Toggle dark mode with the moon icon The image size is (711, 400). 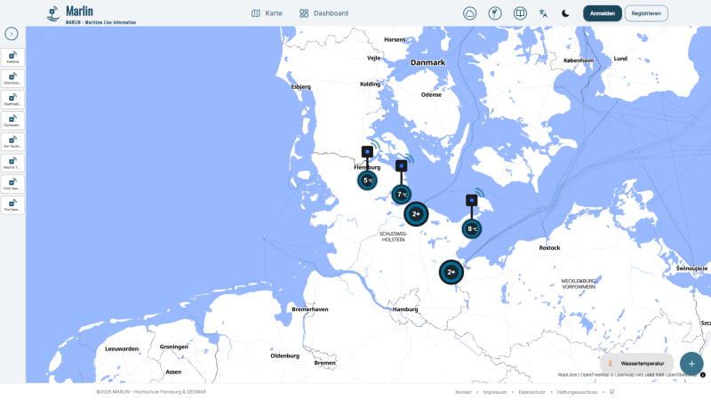pos(565,13)
